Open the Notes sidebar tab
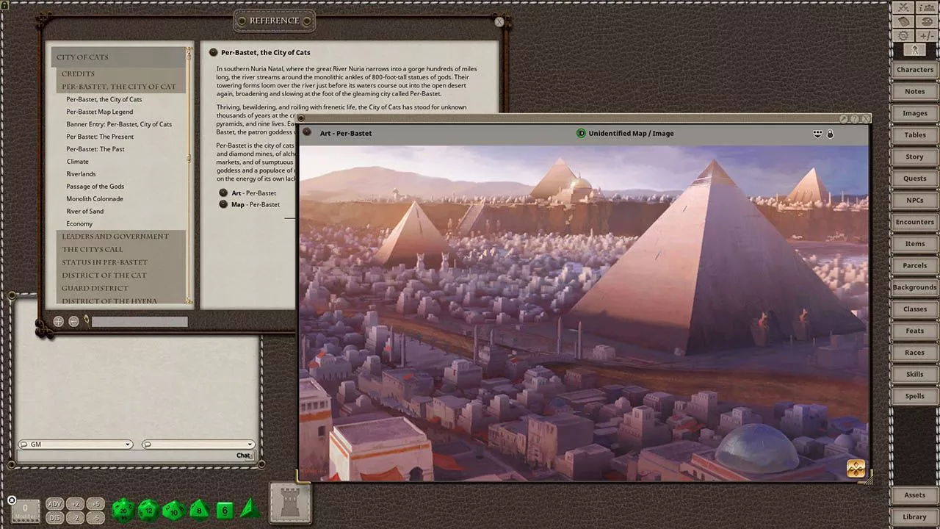 click(x=914, y=92)
